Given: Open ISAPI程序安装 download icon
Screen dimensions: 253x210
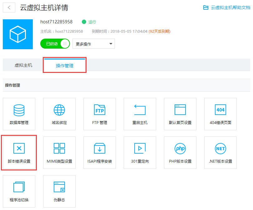Looking at the screenshot, I should click(100, 148).
